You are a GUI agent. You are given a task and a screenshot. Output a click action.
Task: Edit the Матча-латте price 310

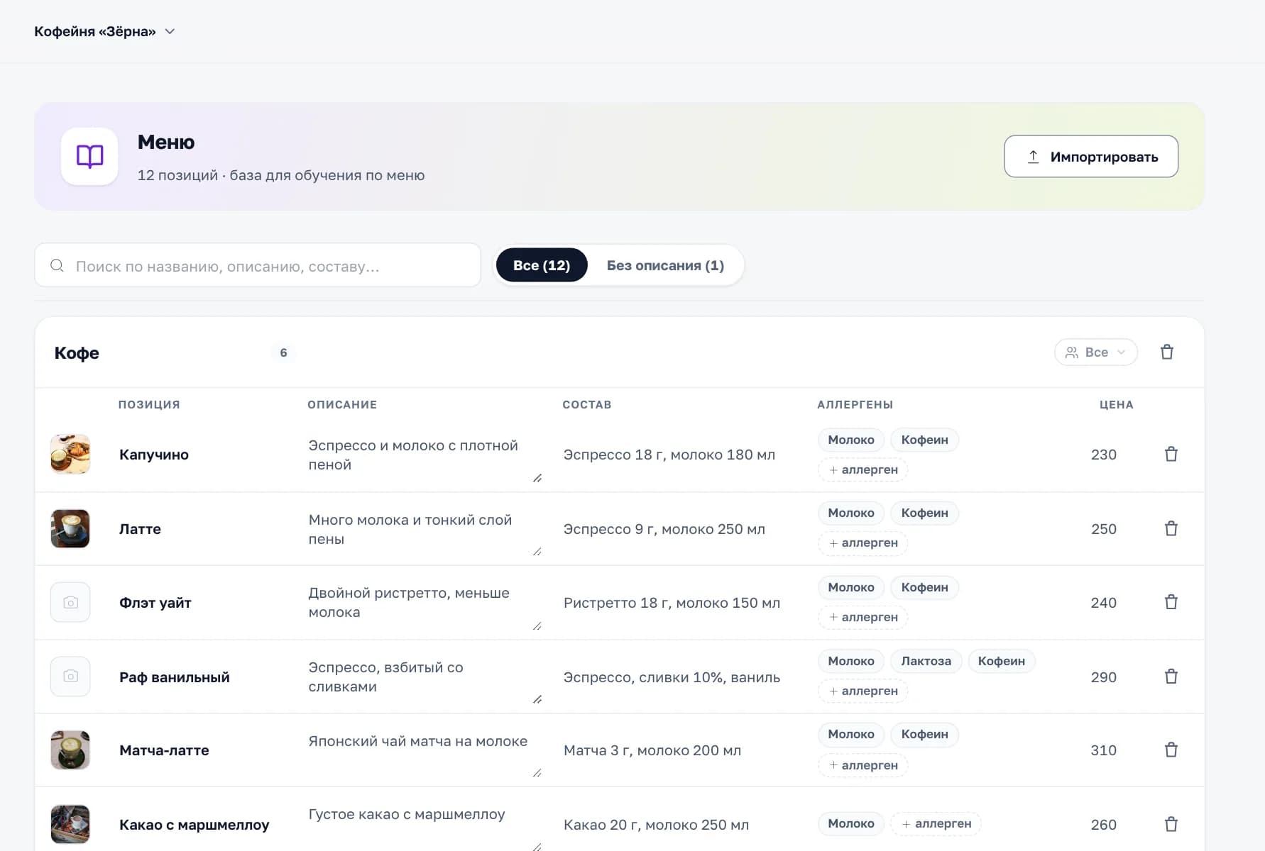click(1103, 750)
